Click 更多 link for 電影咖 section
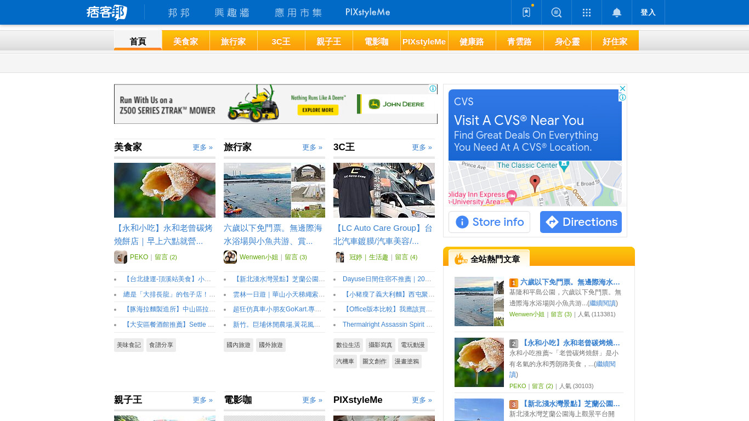 (313, 400)
